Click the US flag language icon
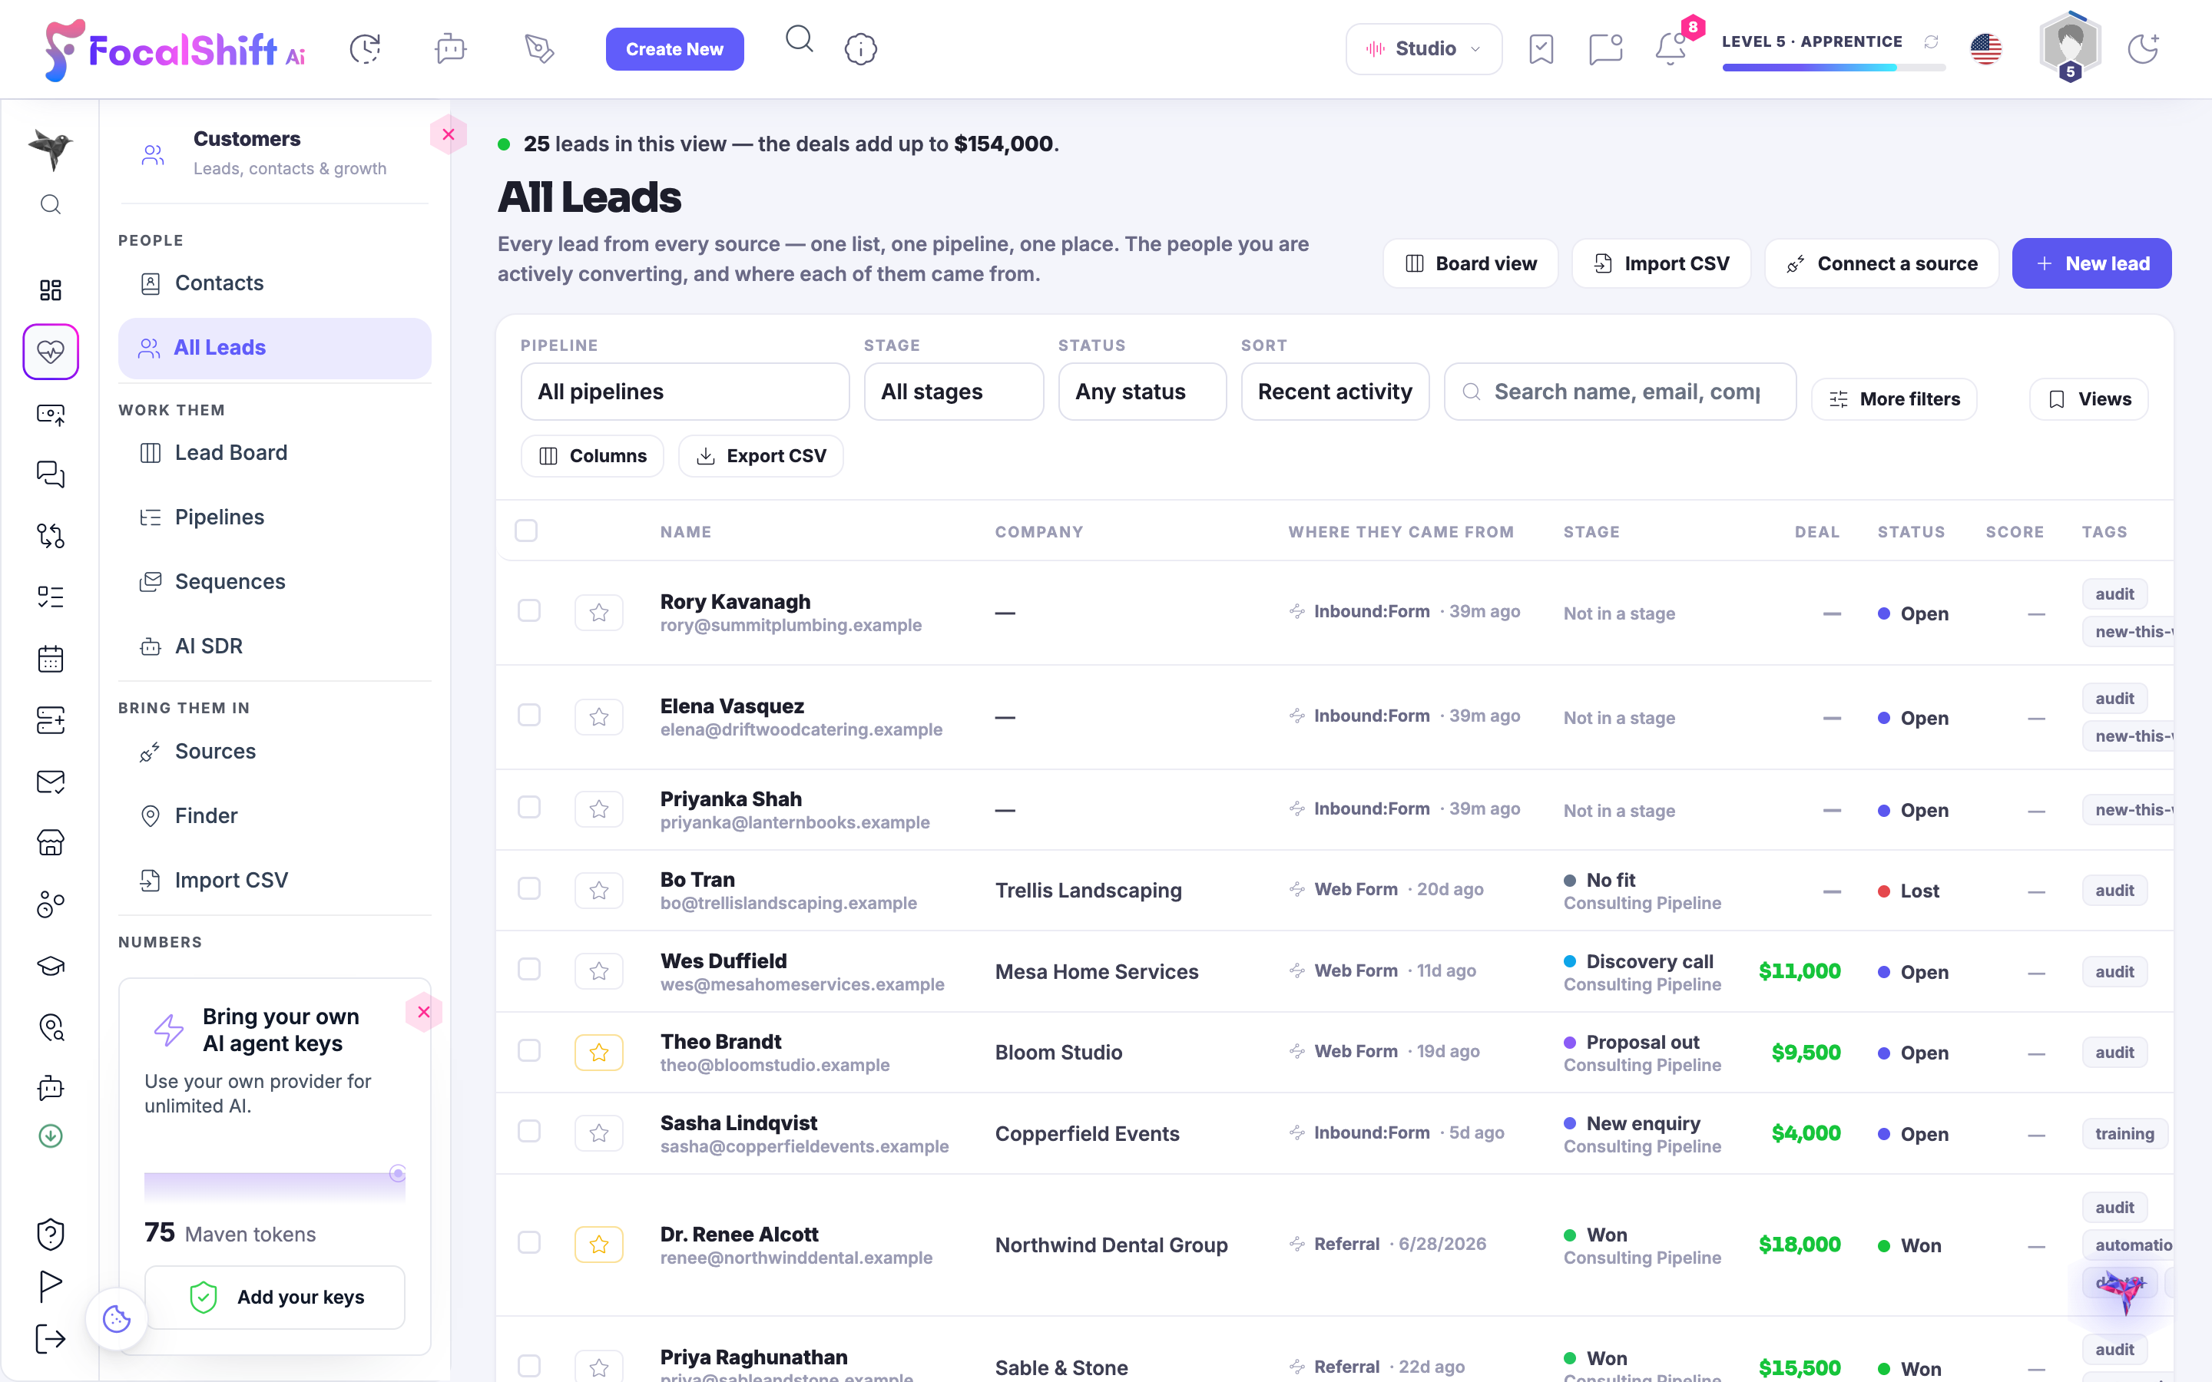 (1985, 48)
